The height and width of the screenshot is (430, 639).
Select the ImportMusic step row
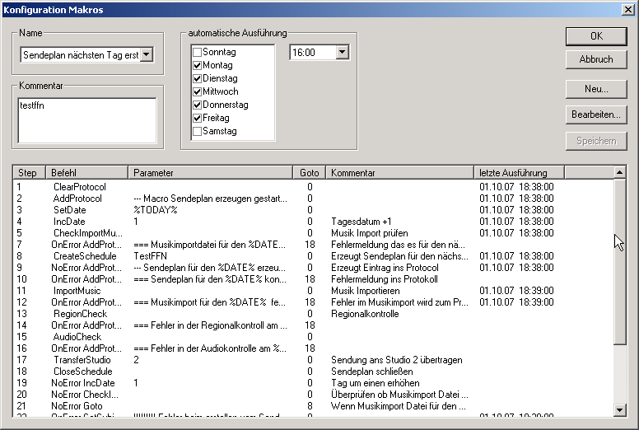click(x=77, y=291)
